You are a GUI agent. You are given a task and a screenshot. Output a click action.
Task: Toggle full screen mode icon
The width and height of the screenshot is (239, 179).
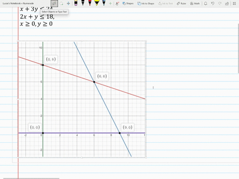pos(234,3)
